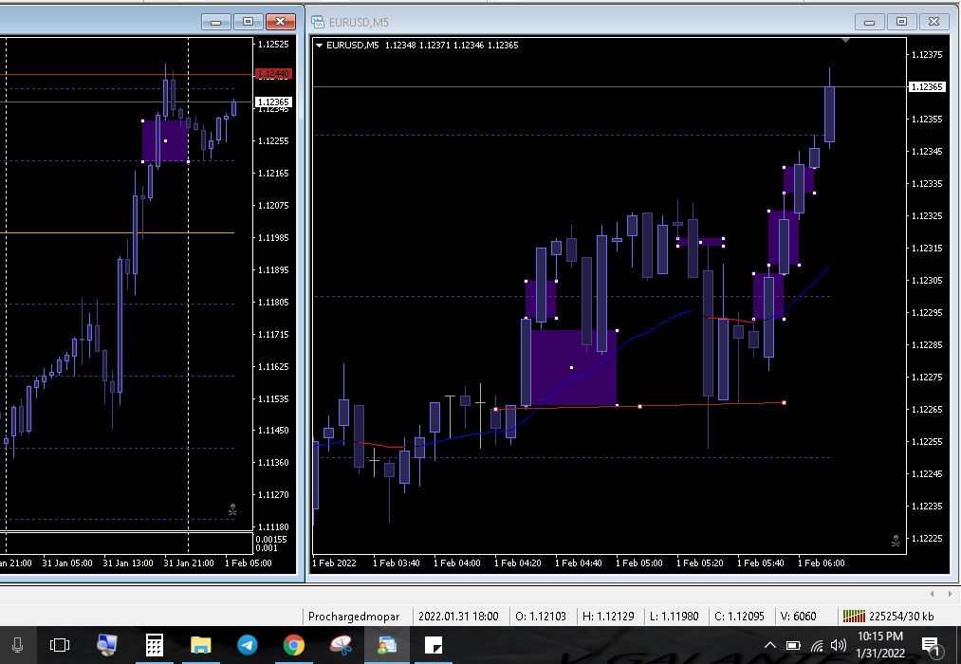The height and width of the screenshot is (664, 961).
Task: Click the EURUSD,M5 chart window icon
Action: pyautogui.click(x=318, y=22)
